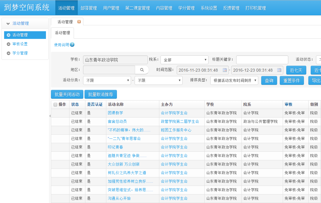Click the arrow icon next to 学分管理
The width and height of the screenshot is (321, 203).
9,53
